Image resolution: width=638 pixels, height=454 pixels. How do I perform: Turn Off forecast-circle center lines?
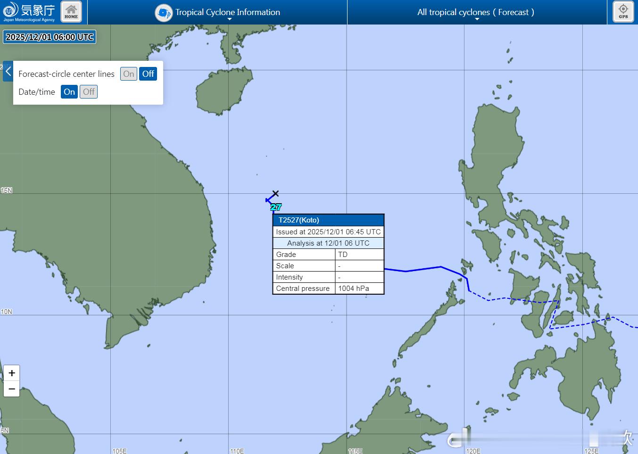click(148, 74)
